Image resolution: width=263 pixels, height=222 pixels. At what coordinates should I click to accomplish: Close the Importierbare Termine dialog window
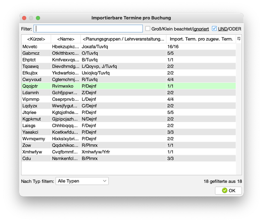24,18
